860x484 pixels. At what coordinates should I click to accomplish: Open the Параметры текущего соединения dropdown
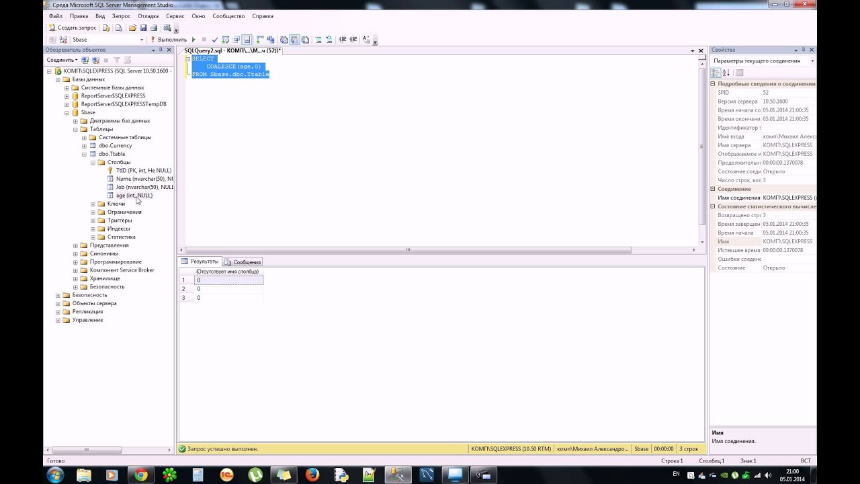(x=812, y=61)
